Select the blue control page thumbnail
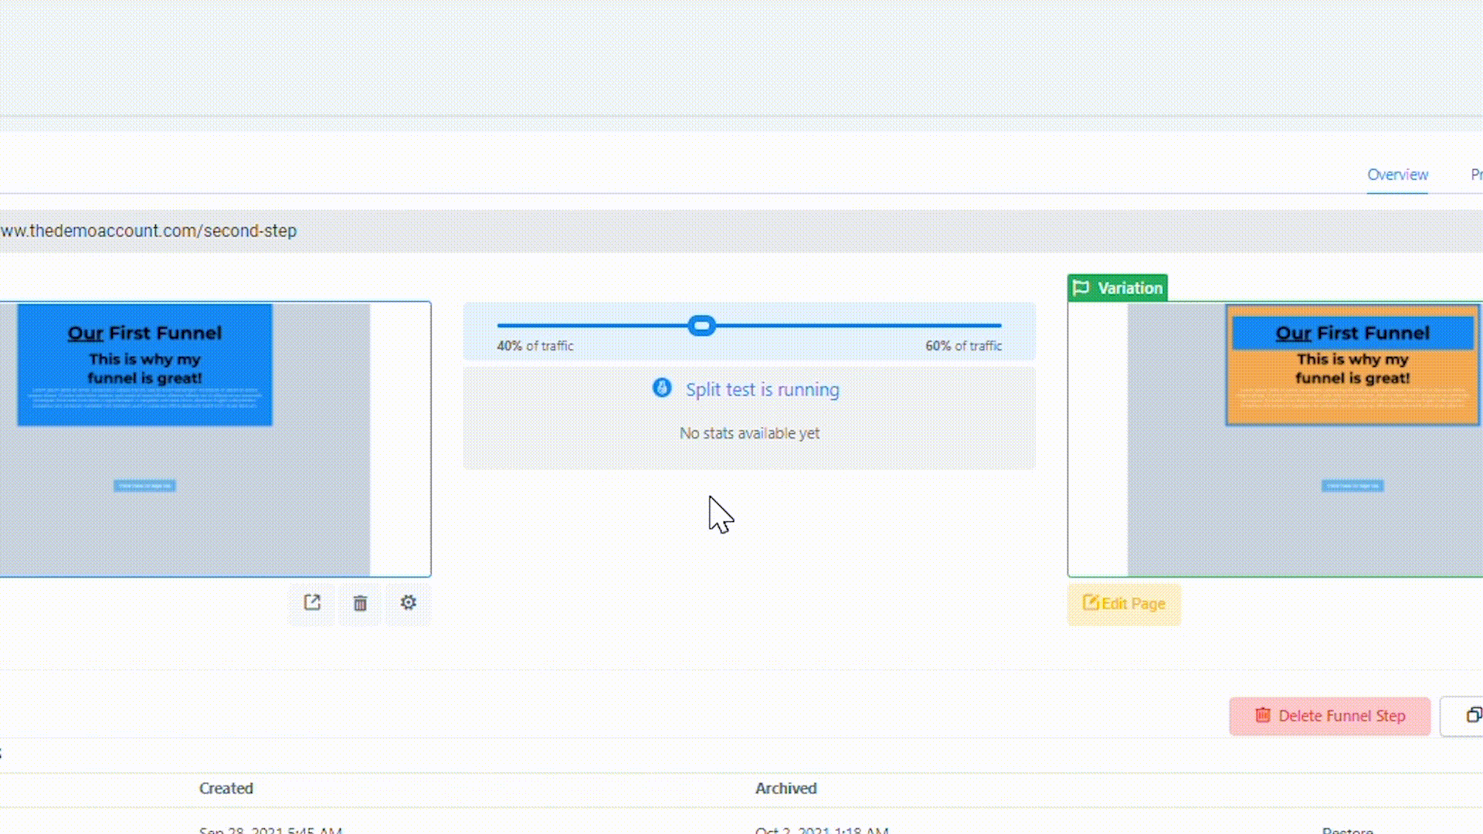 tap(144, 364)
